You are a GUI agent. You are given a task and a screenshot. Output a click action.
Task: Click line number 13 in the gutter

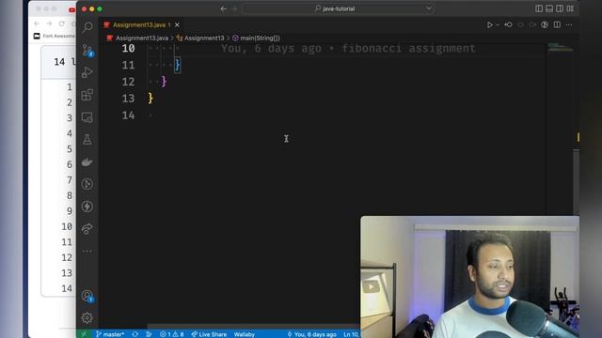(128, 99)
